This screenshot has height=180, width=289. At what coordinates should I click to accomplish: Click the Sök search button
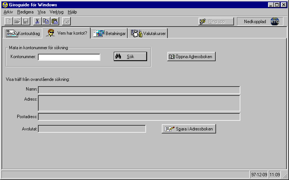click(x=130, y=57)
